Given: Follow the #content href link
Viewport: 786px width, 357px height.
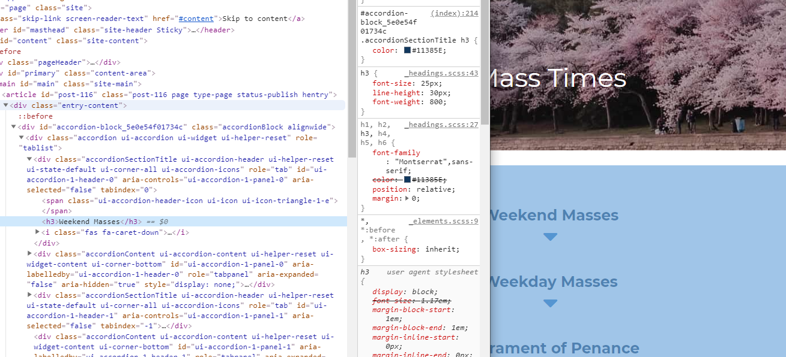Looking at the screenshot, I should (196, 19).
